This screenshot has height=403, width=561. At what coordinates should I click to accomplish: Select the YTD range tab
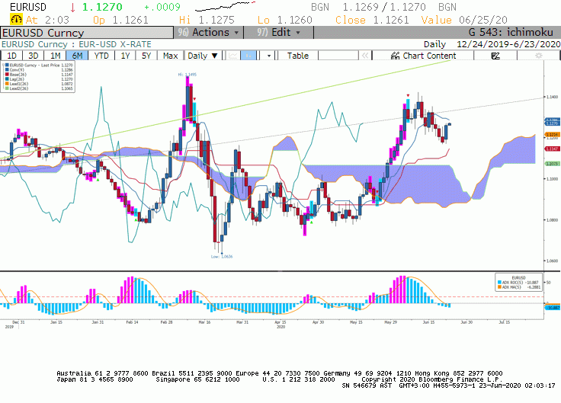pyautogui.click(x=101, y=56)
